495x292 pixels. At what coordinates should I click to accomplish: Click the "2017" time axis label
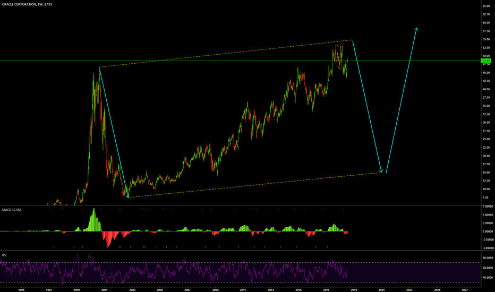click(x=326, y=289)
